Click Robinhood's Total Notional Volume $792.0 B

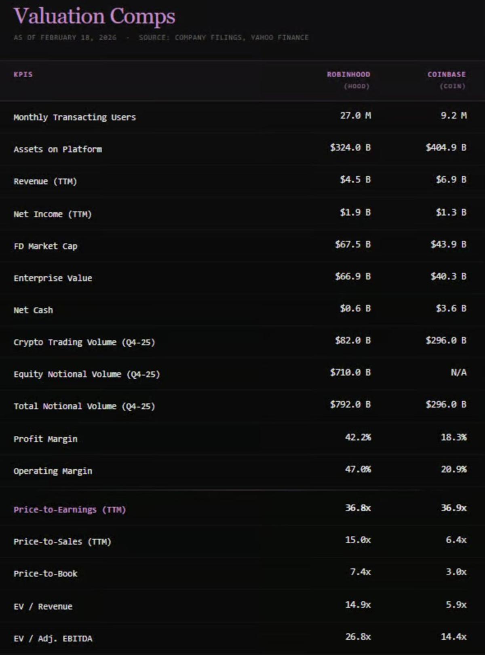click(350, 405)
